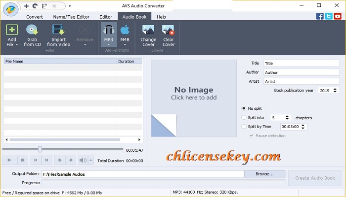Select the Split into chapters option
346x197 pixels.
pyautogui.click(x=244, y=117)
